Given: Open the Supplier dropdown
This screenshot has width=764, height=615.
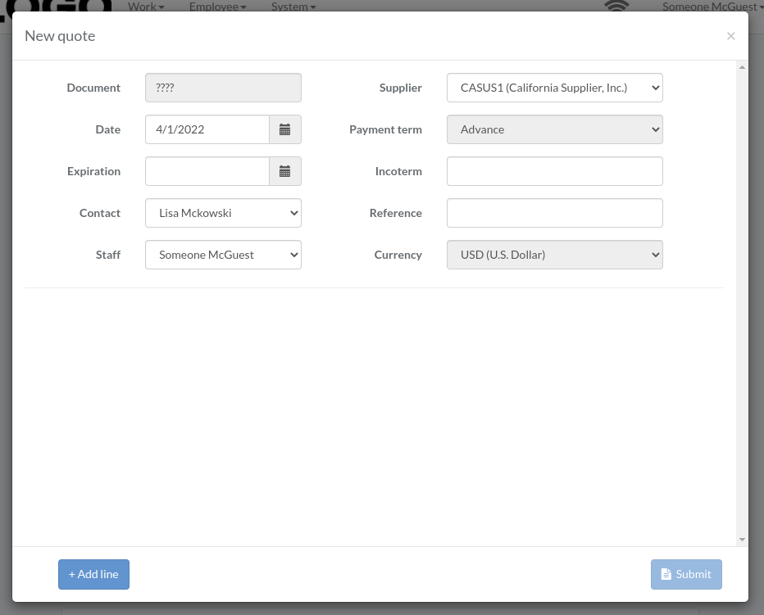Looking at the screenshot, I should [x=554, y=88].
